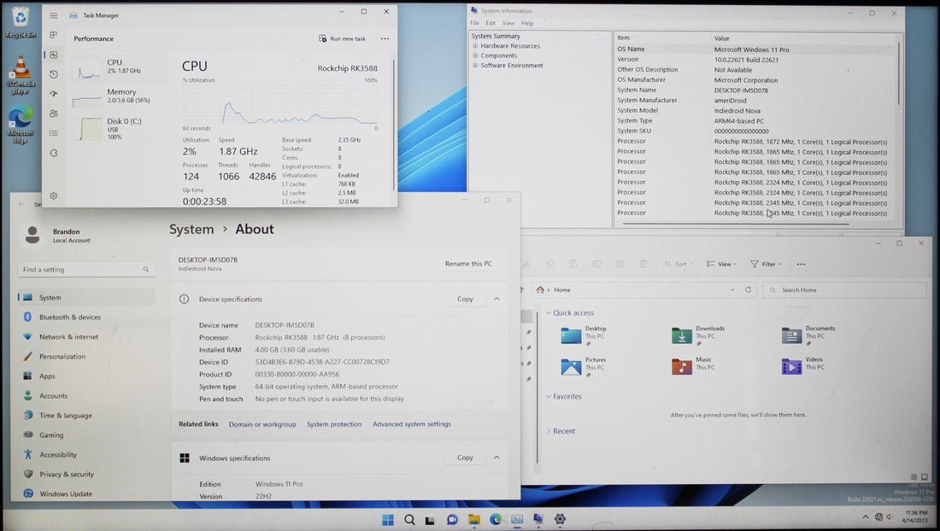Expand the Software Environment tree node
Viewport: 940px width, 531px height.
point(475,66)
